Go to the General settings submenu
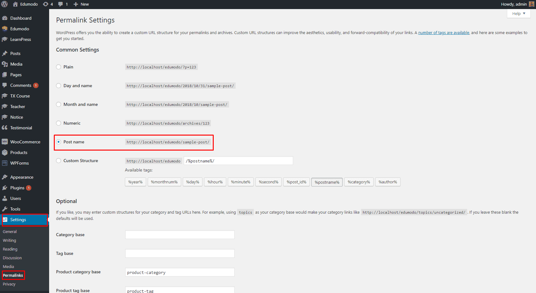The height and width of the screenshot is (293, 536). (x=10, y=231)
